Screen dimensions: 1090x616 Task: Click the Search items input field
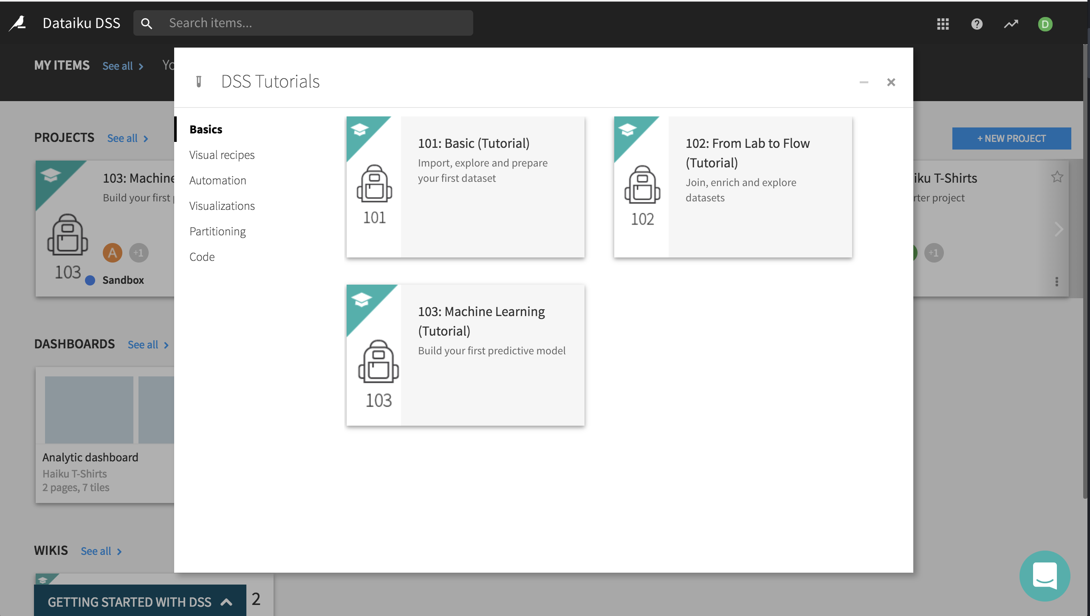303,23
